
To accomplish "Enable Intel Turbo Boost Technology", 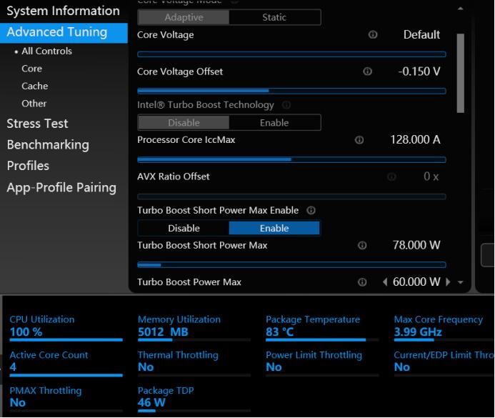I will click(x=274, y=123).
